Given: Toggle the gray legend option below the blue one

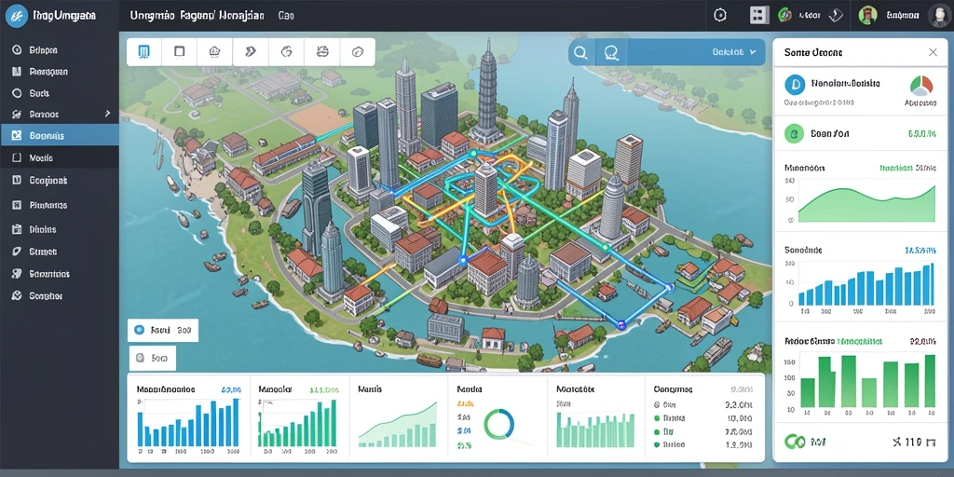Looking at the screenshot, I should click(x=140, y=359).
